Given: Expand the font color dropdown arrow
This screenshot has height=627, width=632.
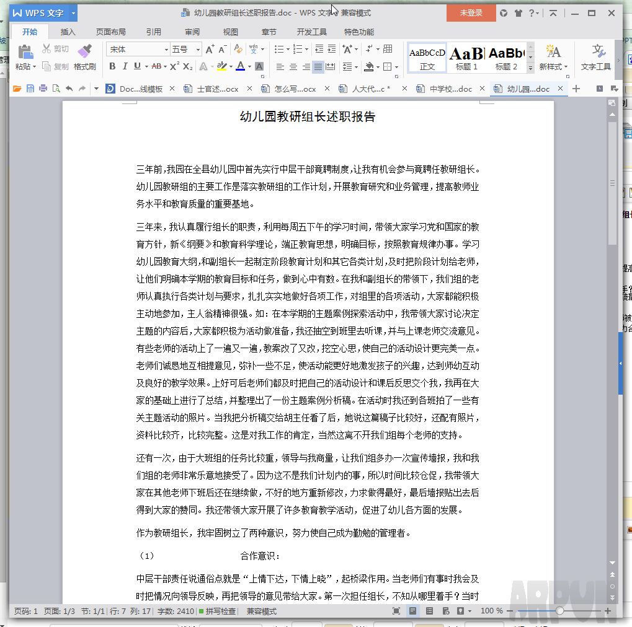Looking at the screenshot, I should (248, 65).
